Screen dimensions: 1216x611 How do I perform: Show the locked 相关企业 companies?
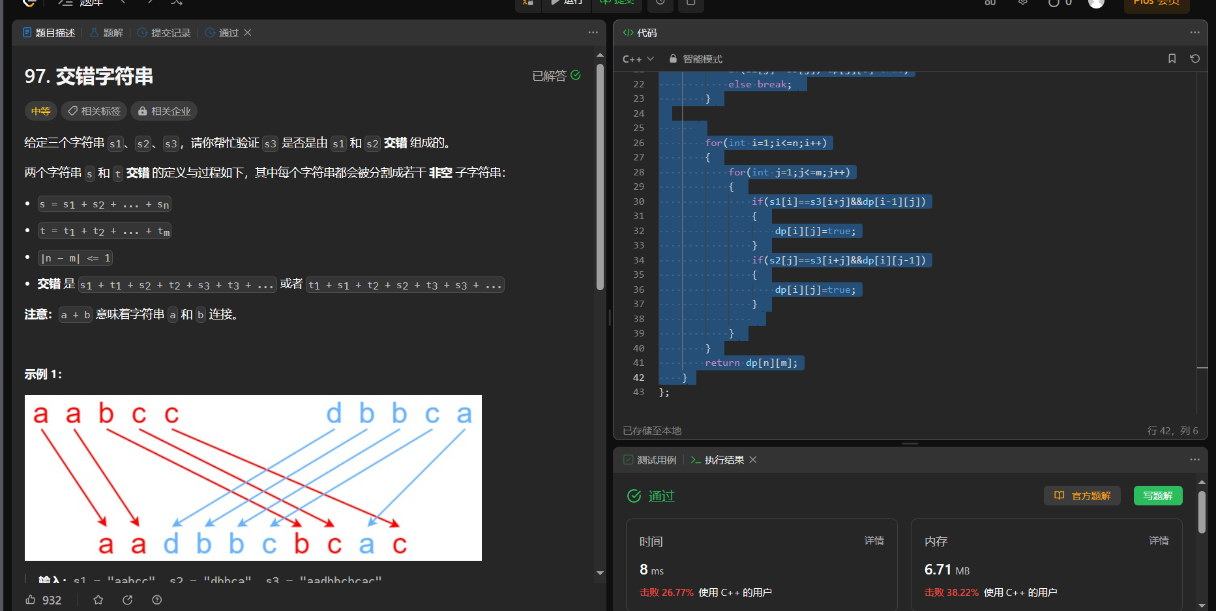click(164, 111)
